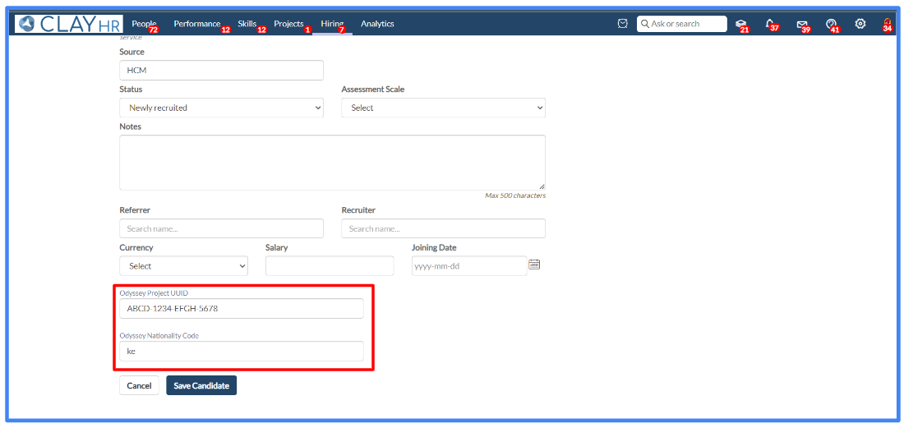Open the Performance menu
Viewport: 904px width, 428px height.
[197, 24]
